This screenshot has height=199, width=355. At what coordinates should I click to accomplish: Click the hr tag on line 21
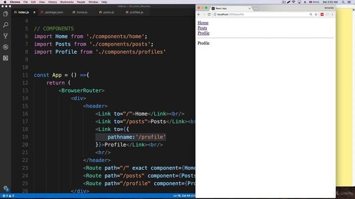coord(103,153)
